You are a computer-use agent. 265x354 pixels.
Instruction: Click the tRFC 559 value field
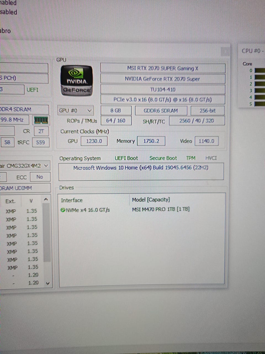[41, 142]
